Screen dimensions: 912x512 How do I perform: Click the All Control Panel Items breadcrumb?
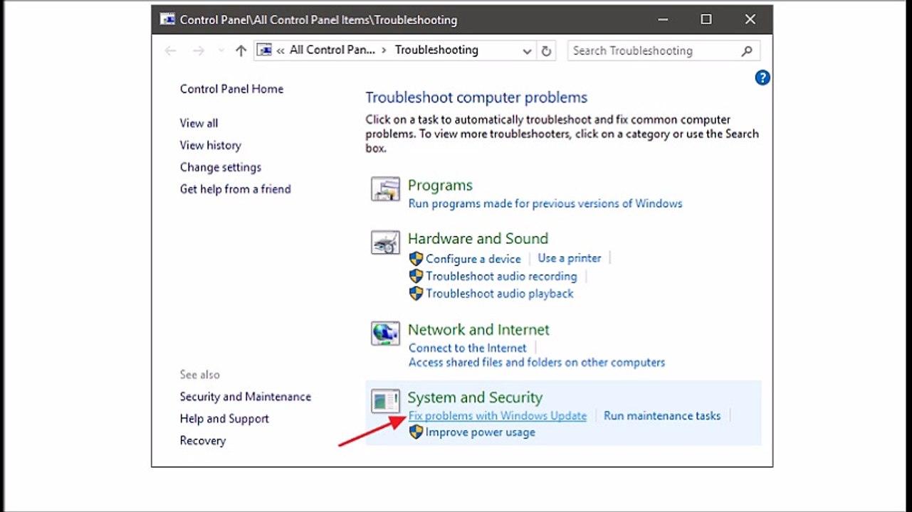coord(332,50)
